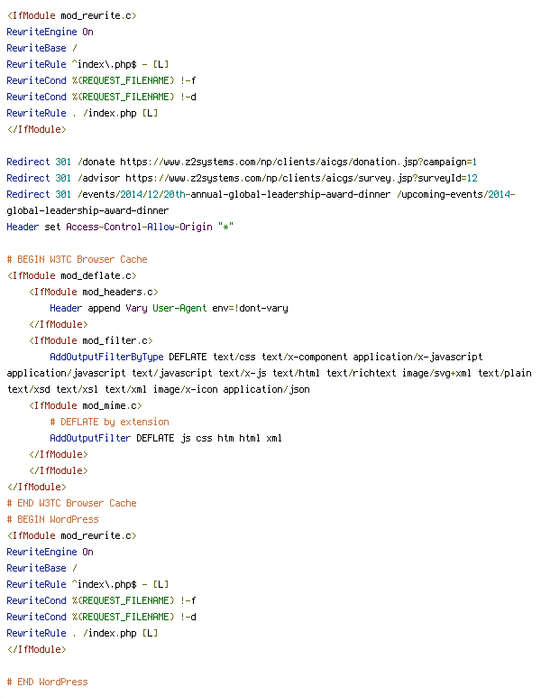
Task: Click the 'application/javascript' MIME type
Action: [x=66, y=374]
